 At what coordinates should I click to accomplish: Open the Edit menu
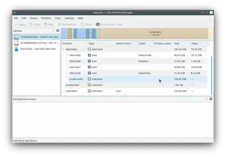point(24,18)
